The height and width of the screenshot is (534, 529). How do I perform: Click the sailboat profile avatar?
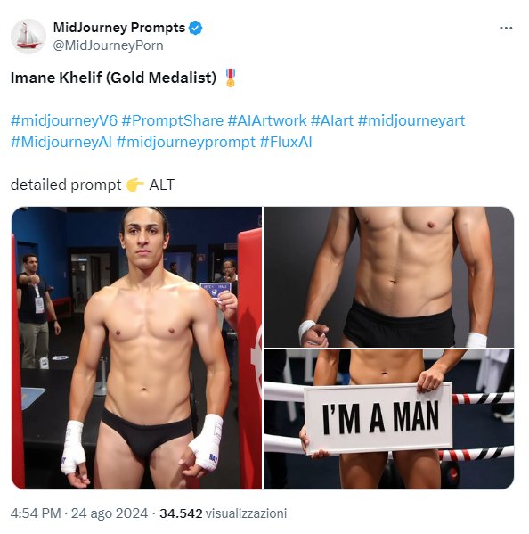(28, 36)
